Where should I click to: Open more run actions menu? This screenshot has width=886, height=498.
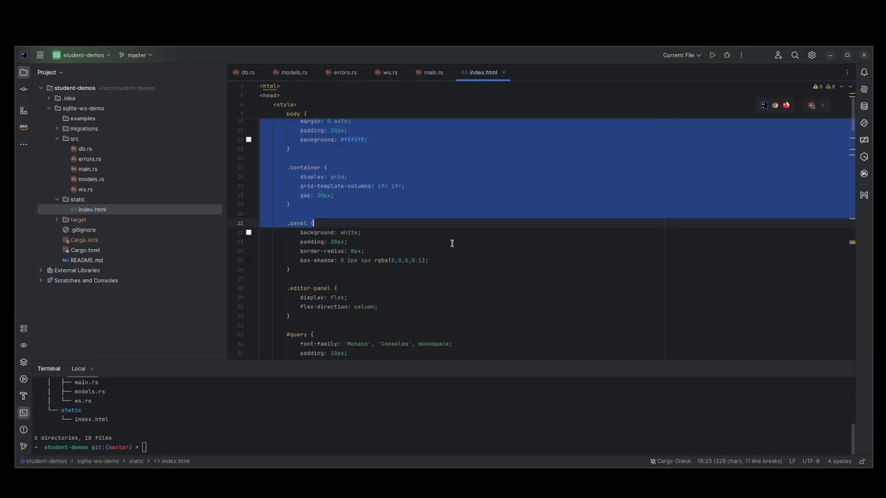click(x=741, y=55)
